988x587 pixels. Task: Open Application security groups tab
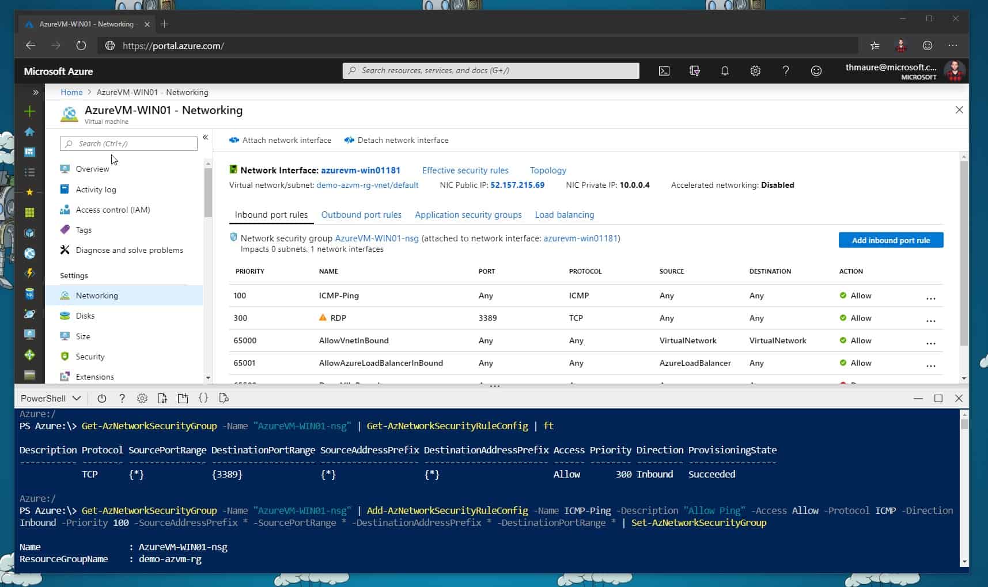[x=468, y=214]
